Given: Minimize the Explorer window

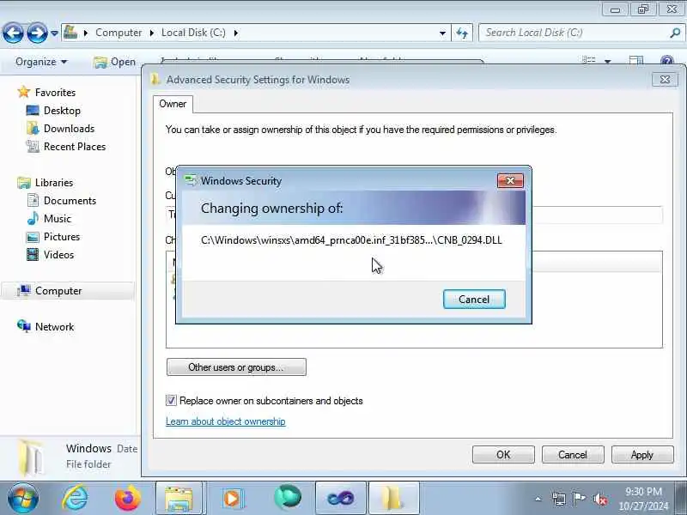Looking at the screenshot, I should pos(615,9).
